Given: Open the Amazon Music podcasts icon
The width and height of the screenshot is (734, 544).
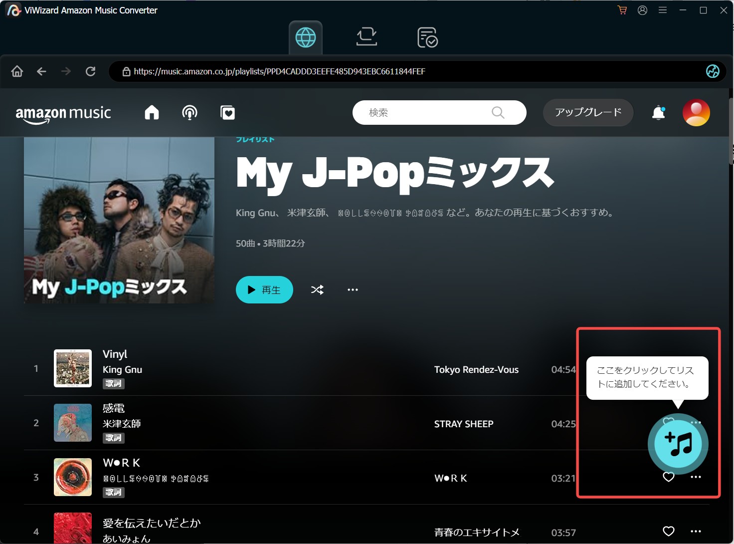Looking at the screenshot, I should (189, 113).
